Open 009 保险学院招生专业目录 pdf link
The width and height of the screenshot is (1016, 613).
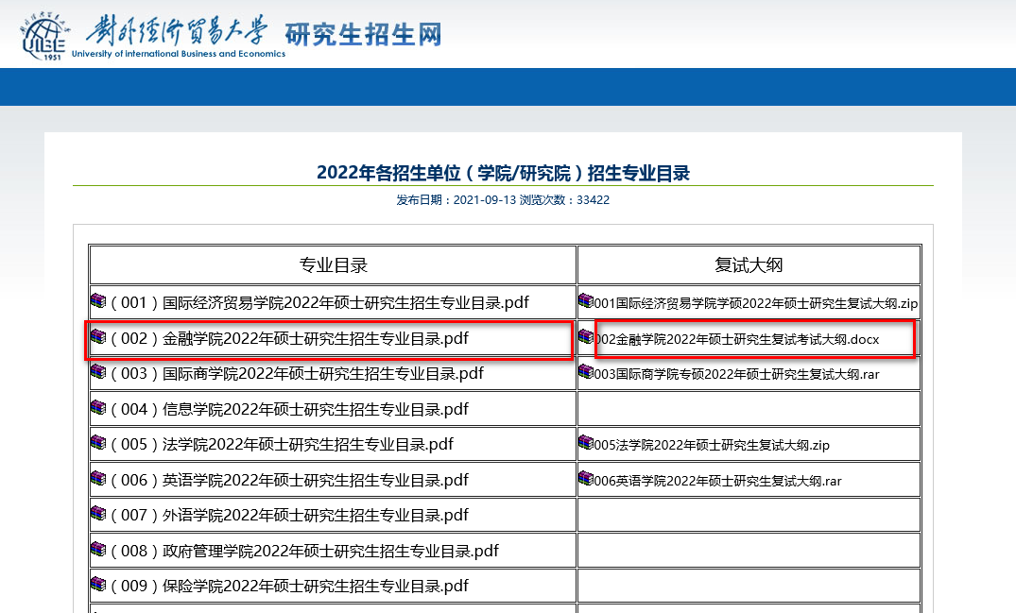(x=289, y=587)
